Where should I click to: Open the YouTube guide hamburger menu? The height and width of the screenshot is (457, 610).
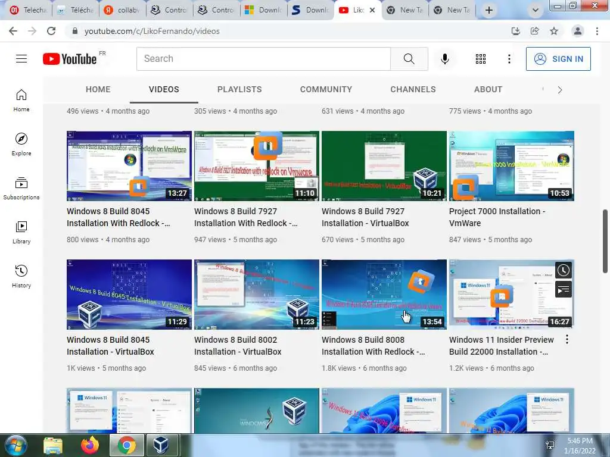21,59
